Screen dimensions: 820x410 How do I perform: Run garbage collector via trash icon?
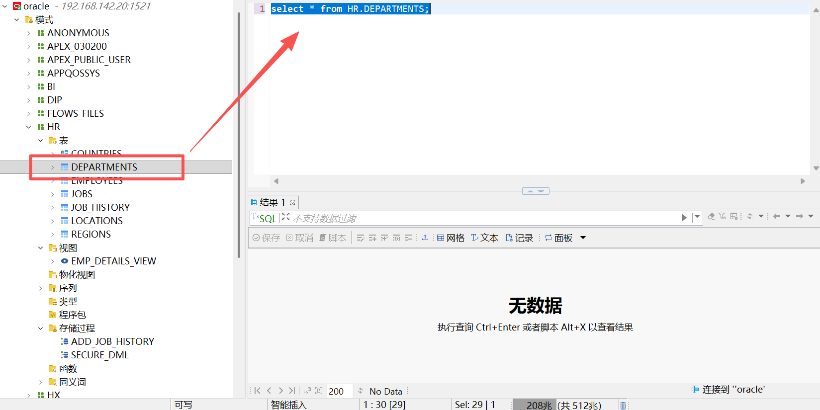pyautogui.click(x=623, y=406)
